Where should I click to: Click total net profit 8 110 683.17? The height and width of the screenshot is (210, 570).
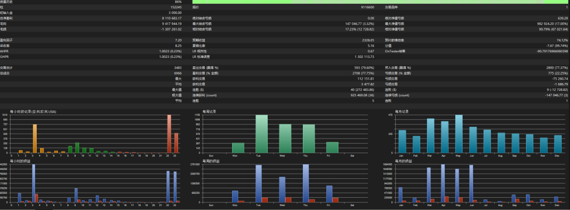[x=172, y=18]
